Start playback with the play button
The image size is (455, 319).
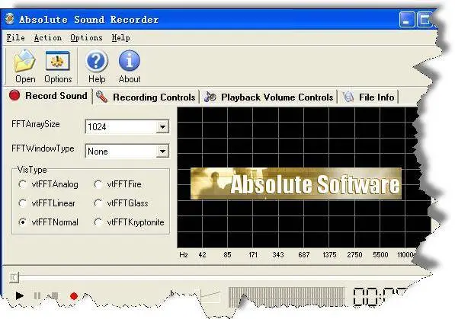(x=20, y=296)
